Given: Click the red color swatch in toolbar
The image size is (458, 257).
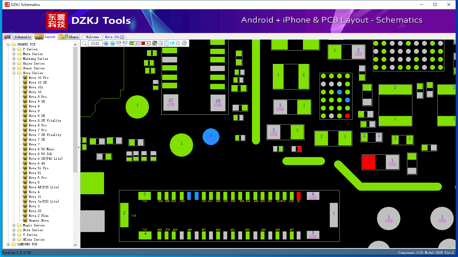Looking at the screenshot, I should pyautogui.click(x=143, y=43).
